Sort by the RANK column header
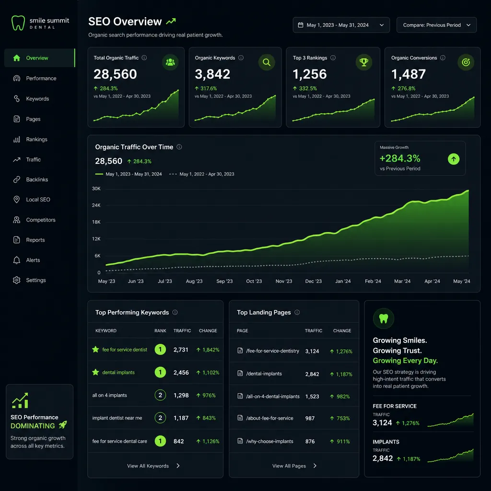Viewport: 491px width, 491px height. (160, 331)
